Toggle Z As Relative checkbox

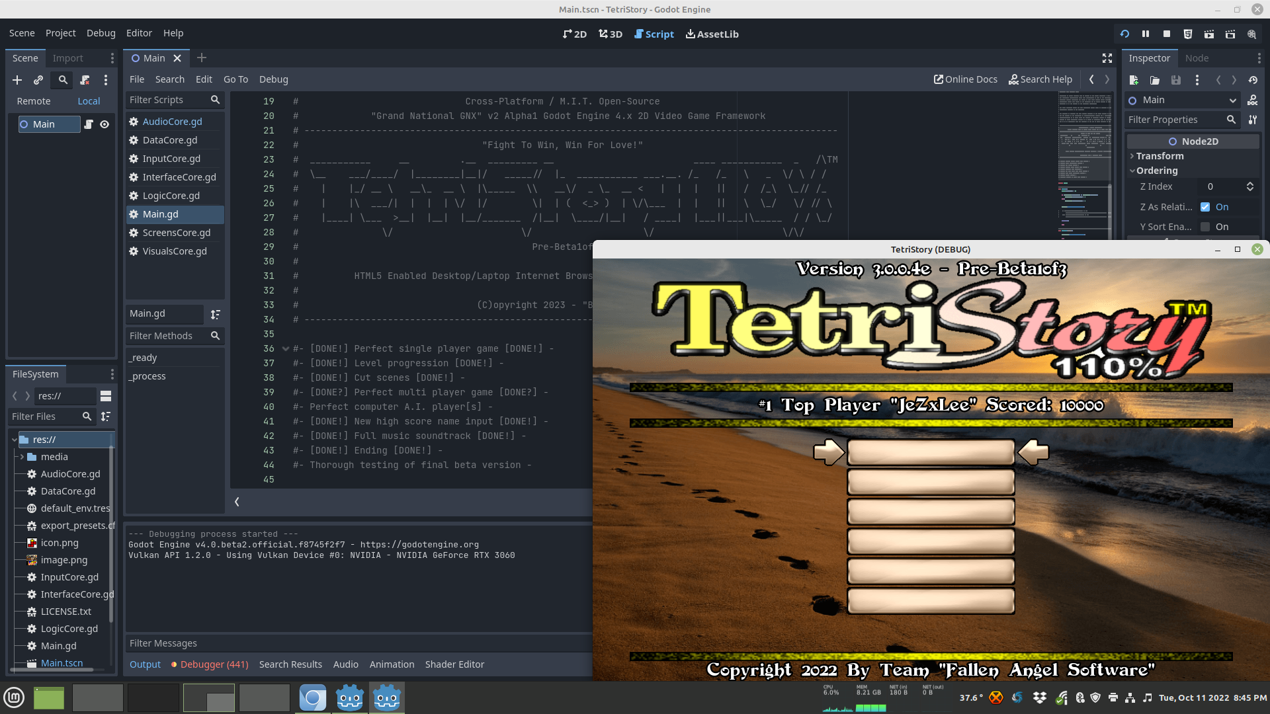coord(1205,207)
